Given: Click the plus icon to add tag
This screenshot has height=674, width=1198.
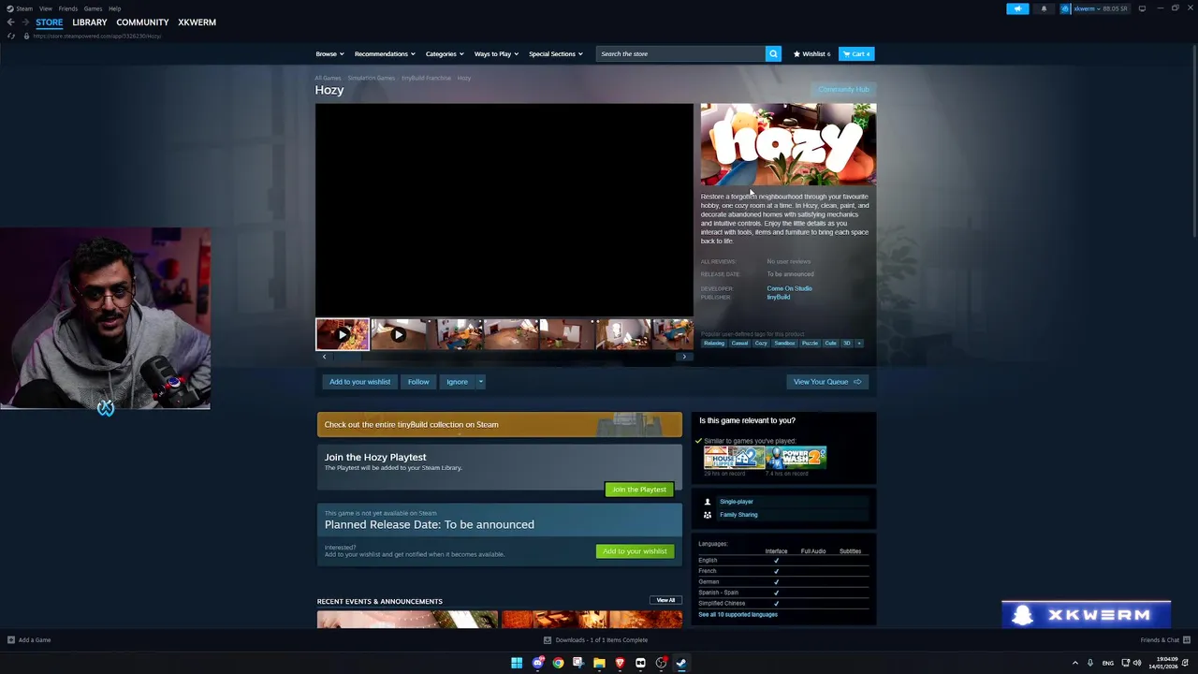Looking at the screenshot, I should click(859, 343).
